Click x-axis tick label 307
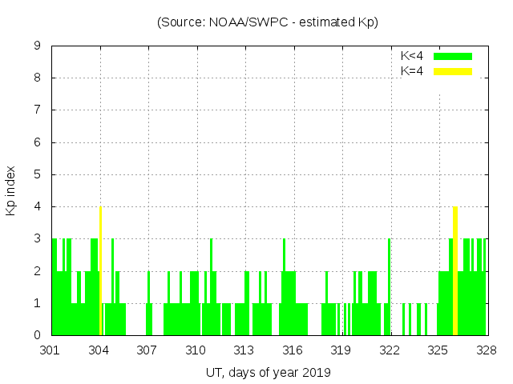Screen dimensions: 513x384 147,350
